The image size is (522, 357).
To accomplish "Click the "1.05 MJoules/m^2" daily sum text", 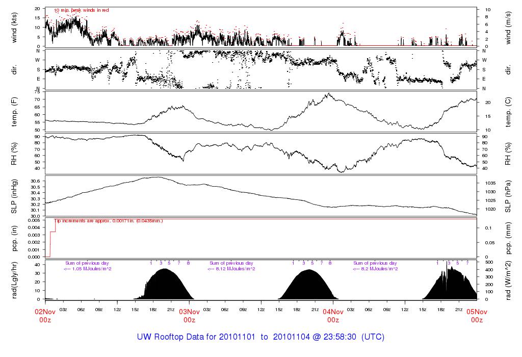I will 92,269.
